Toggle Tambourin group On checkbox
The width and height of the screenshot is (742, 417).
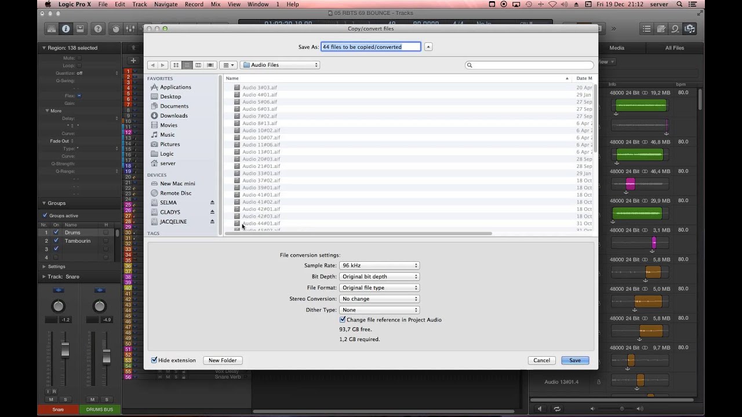tap(56, 241)
